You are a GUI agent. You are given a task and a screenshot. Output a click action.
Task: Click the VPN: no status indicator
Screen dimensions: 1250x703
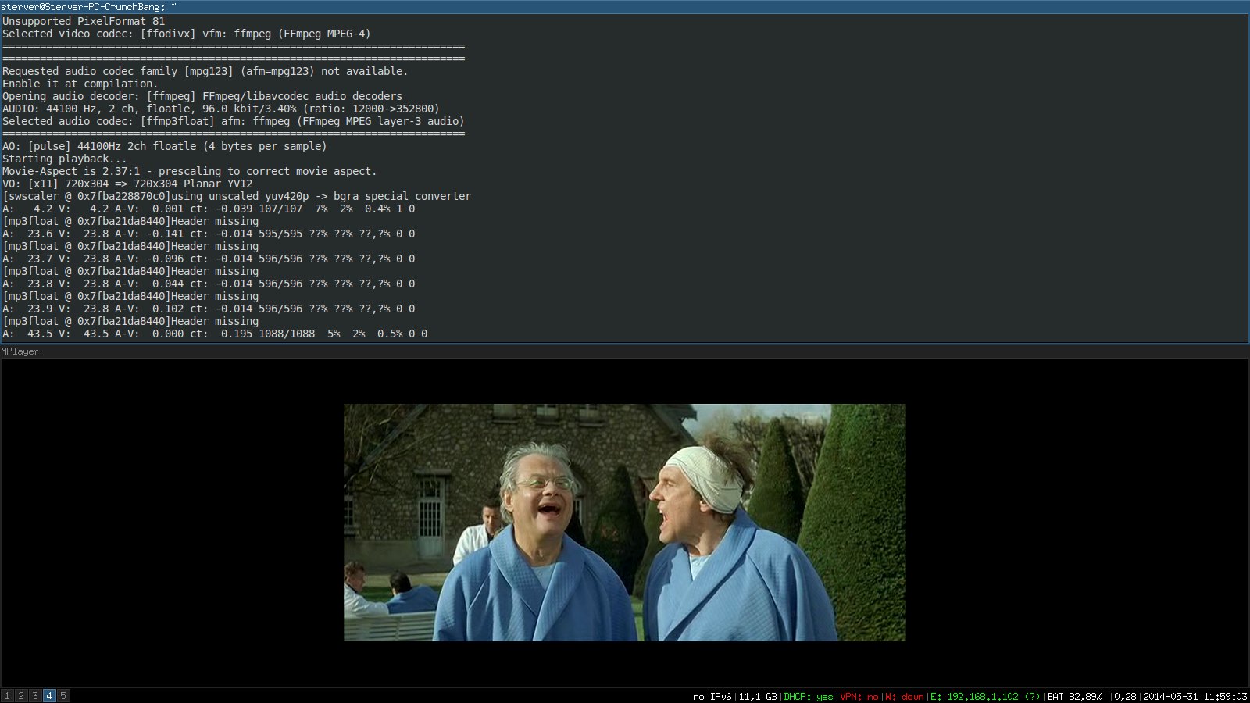click(x=859, y=697)
